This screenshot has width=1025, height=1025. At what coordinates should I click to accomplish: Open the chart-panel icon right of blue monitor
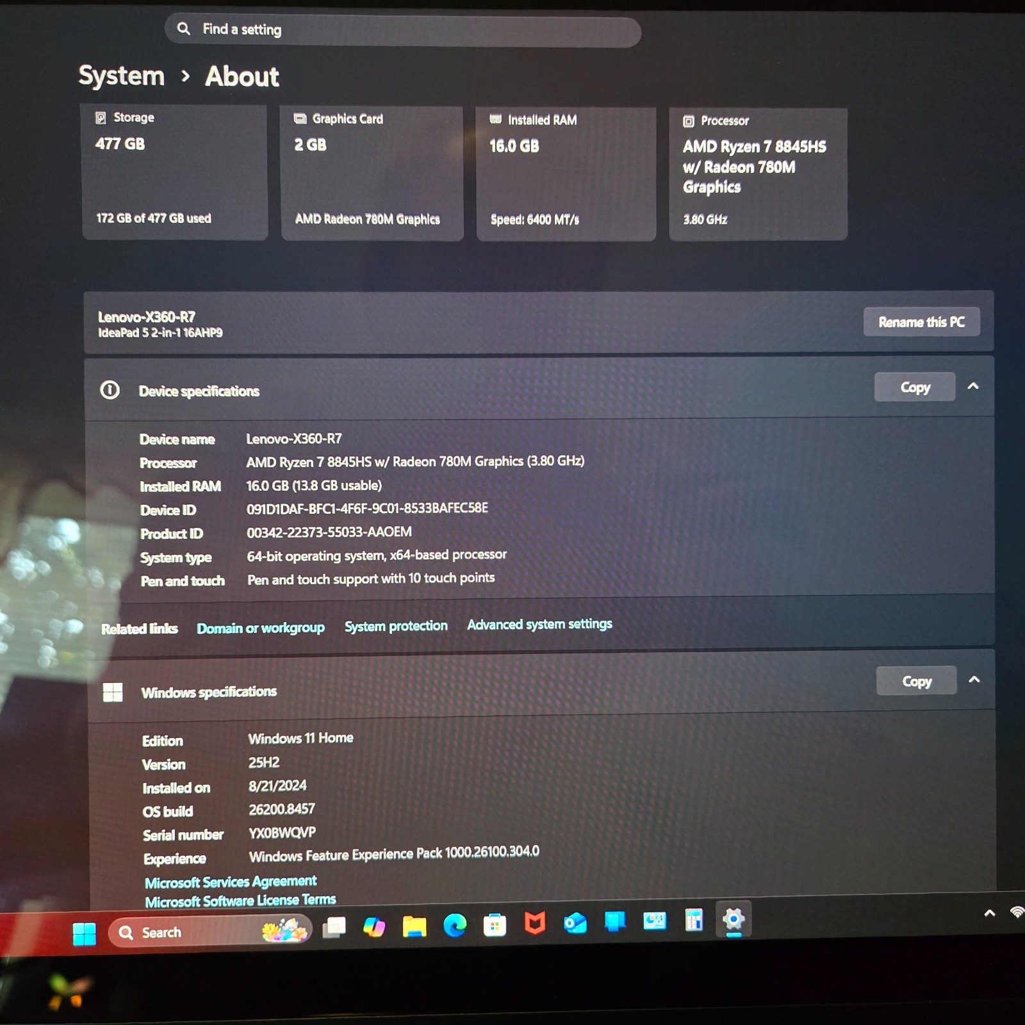(655, 921)
